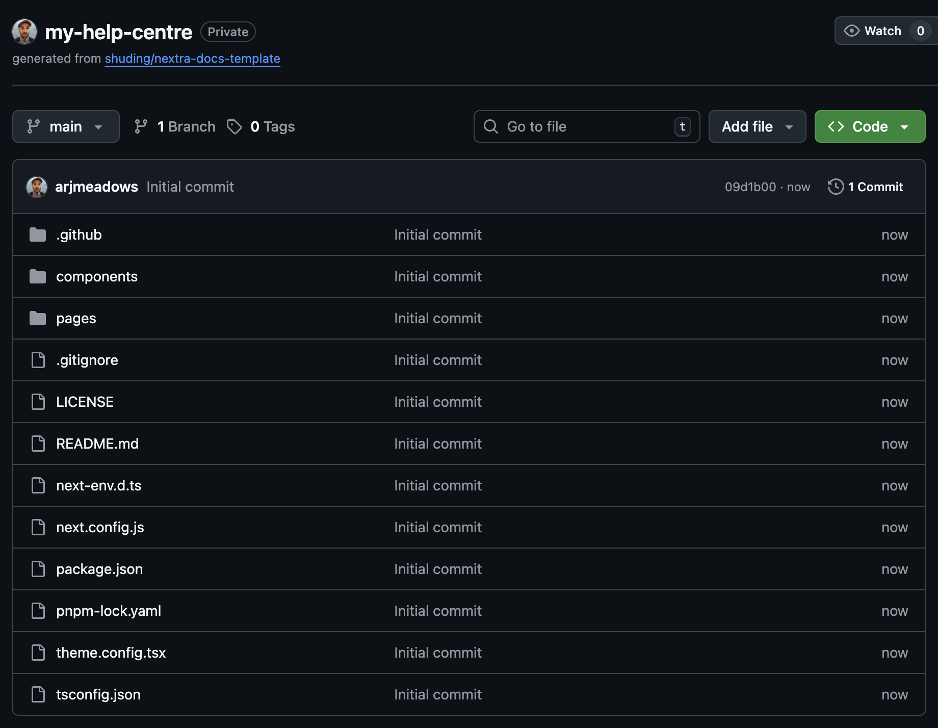The width and height of the screenshot is (938, 728).
Task: Click the commit history clock icon
Action: point(836,187)
